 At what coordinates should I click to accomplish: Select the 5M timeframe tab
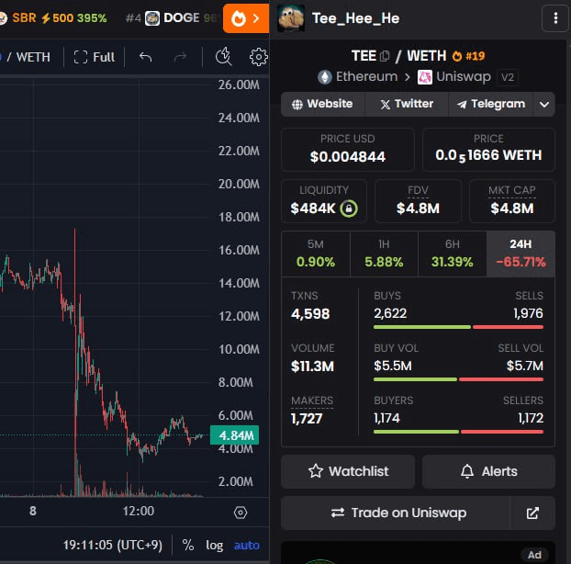(316, 254)
